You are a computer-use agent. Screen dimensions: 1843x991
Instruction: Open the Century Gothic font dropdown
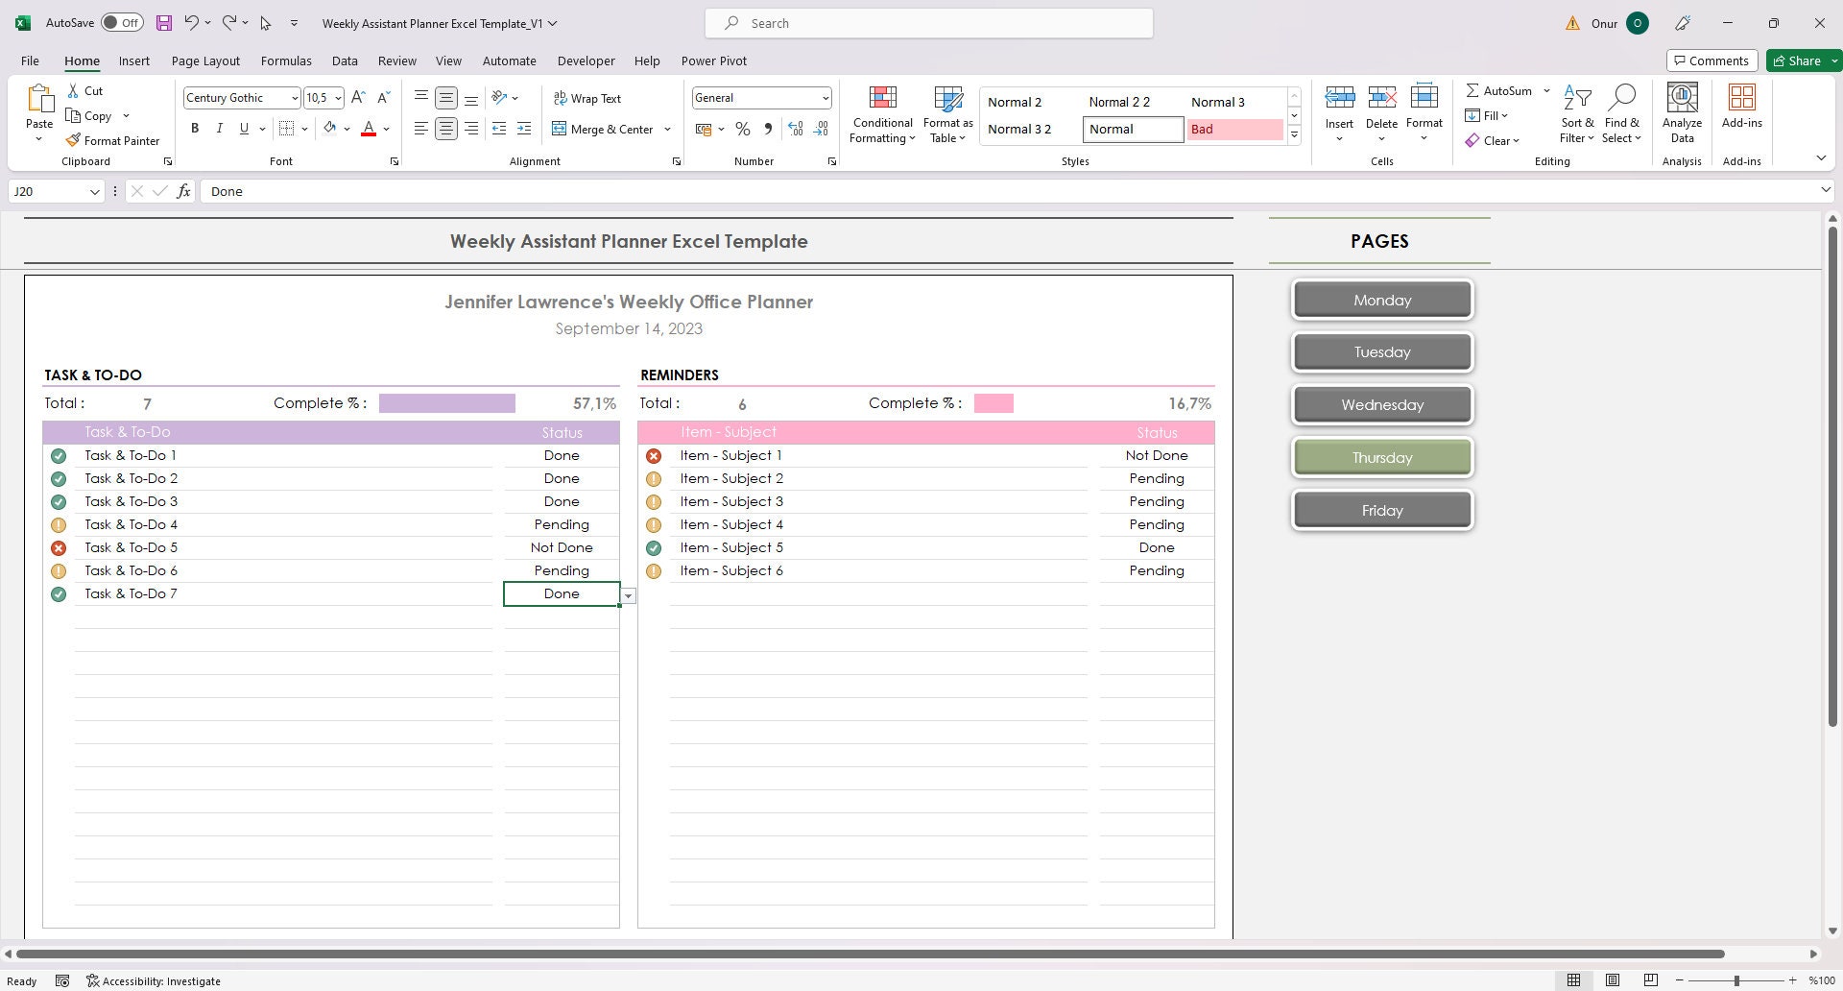click(293, 97)
